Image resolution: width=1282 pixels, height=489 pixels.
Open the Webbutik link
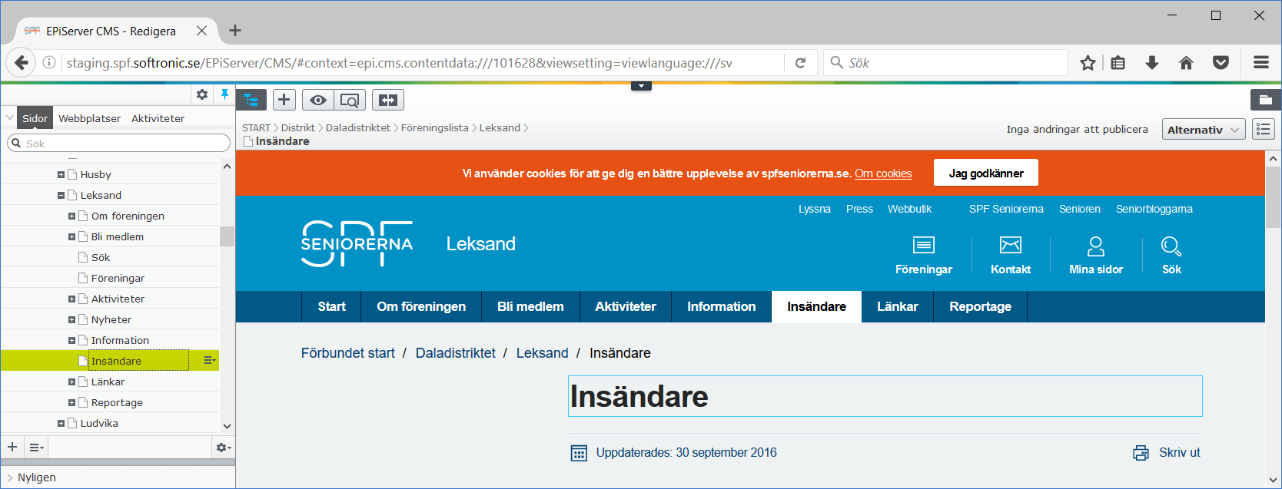(909, 209)
